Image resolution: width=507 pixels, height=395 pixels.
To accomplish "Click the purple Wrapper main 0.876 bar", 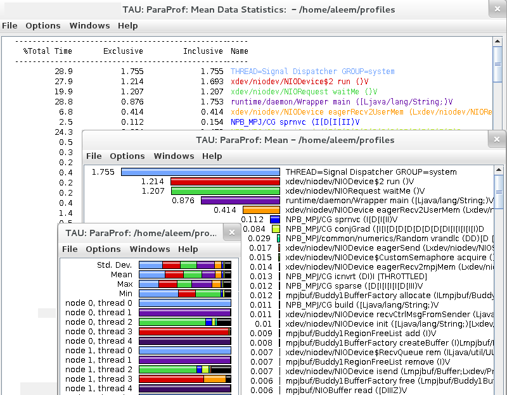I will tap(240, 200).
